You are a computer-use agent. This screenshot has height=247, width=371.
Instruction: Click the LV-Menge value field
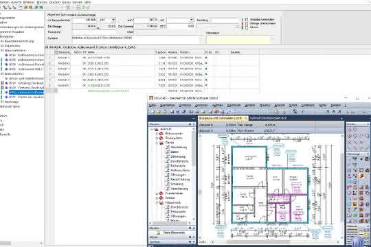(x=85, y=20)
